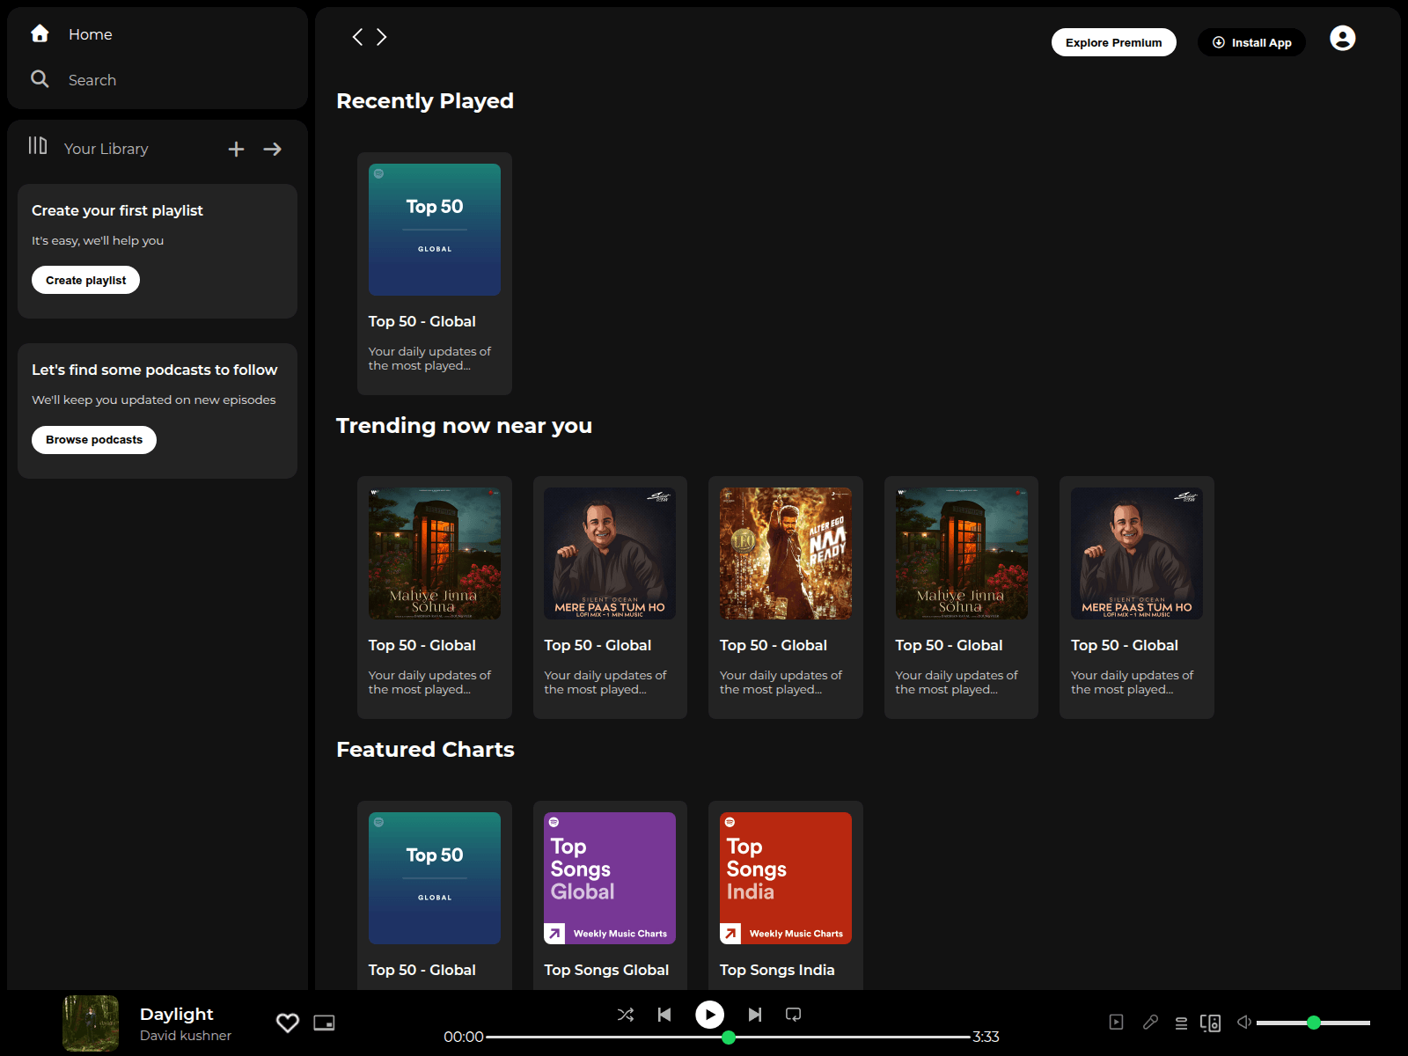Toggle shuffle playback
1408x1056 pixels.
[626, 1015]
